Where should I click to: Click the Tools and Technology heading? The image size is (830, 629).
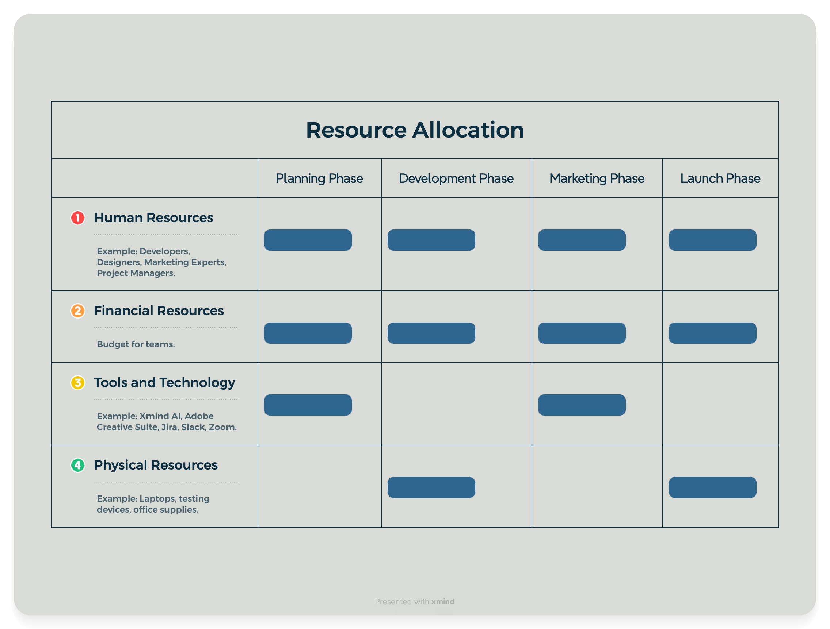[x=164, y=383]
